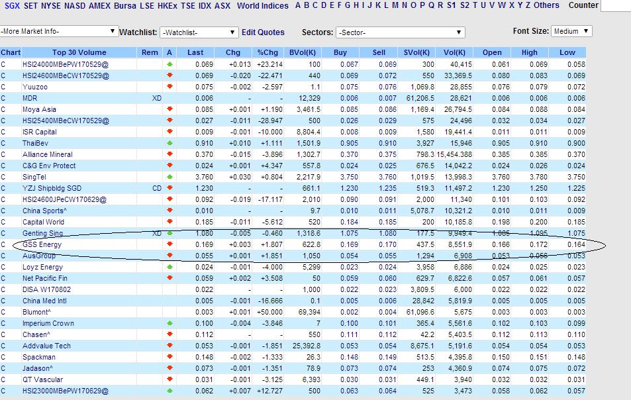Open the chart link C for SingTel
Image resolution: width=631 pixels, height=400 pixels.
[x=3, y=177]
